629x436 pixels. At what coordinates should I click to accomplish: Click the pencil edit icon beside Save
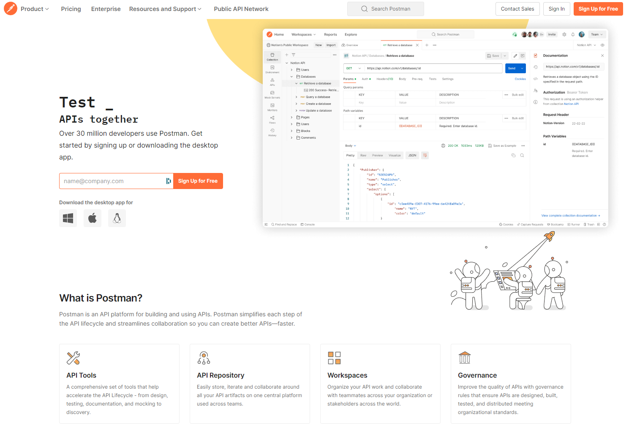515,56
